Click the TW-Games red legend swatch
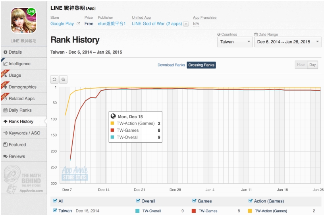This screenshot has width=324, height=216. 194,211
